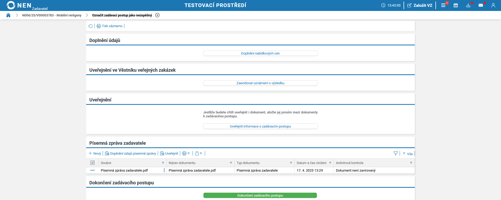Open table column settings icon
This screenshot has height=200, width=501.
[92, 163]
